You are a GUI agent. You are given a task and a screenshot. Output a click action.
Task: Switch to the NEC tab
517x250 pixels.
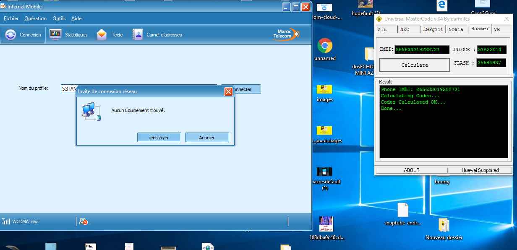coord(409,29)
